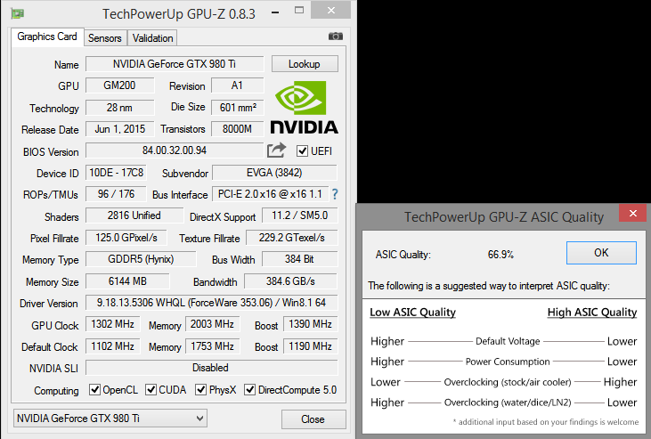Click the Memory Type field GDDR5 (Hynix)
Image resolution: width=651 pixels, height=439 pixels.
pyautogui.click(x=141, y=259)
